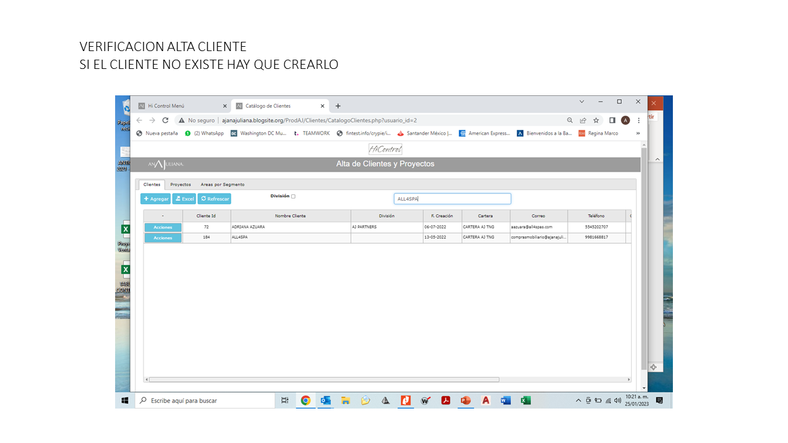Screen dimensions: 788x443
Task: Open Excel from the taskbar
Action: 526,401
